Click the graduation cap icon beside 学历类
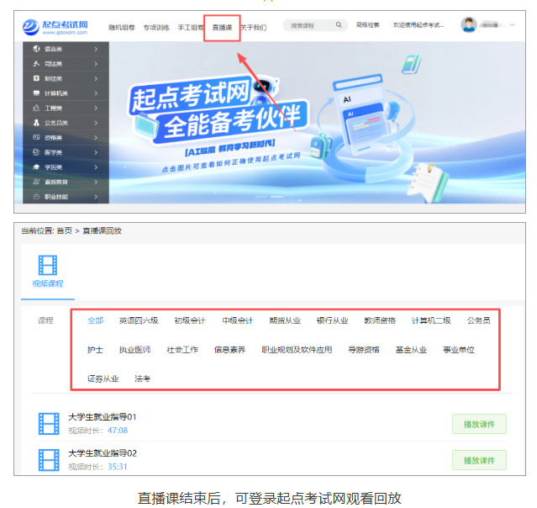This screenshot has height=508, width=537. pos(36,167)
